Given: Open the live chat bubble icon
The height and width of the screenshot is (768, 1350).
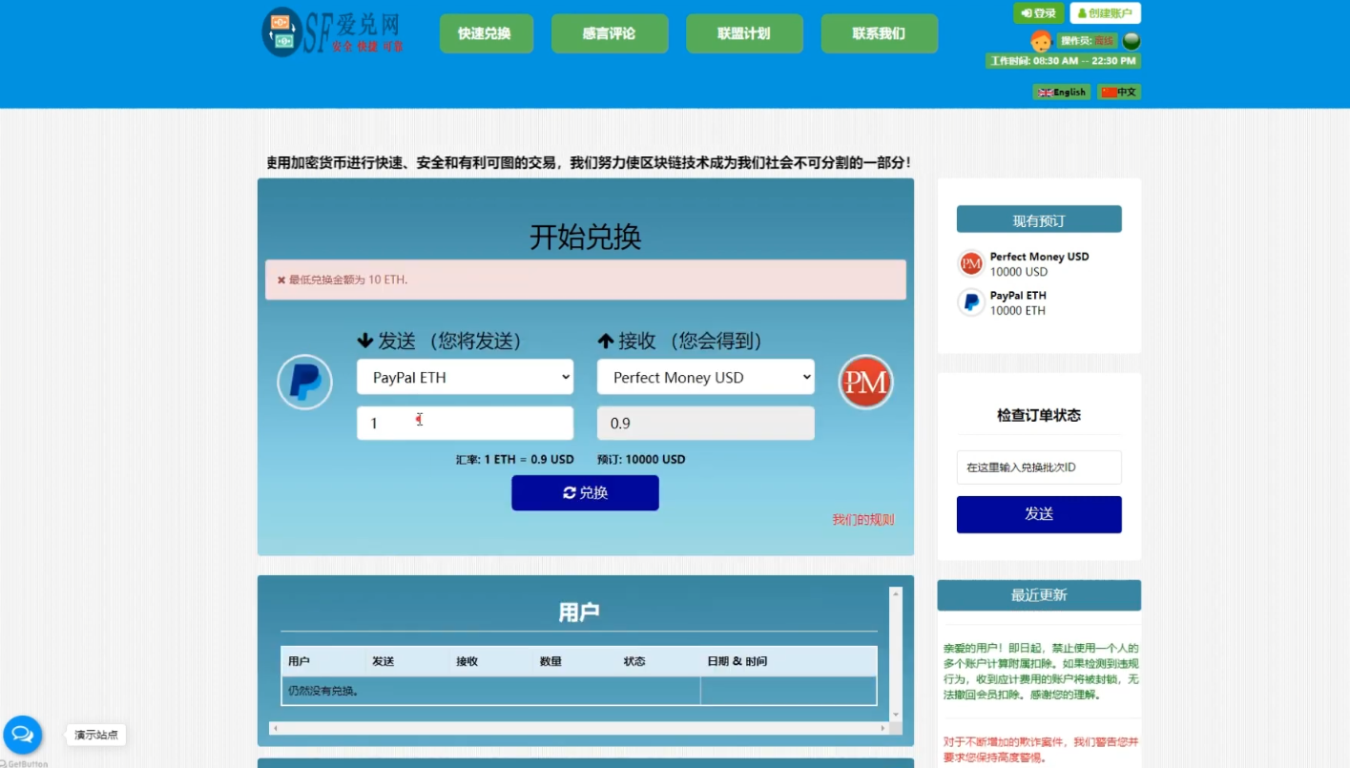Looking at the screenshot, I should pyautogui.click(x=22, y=734).
